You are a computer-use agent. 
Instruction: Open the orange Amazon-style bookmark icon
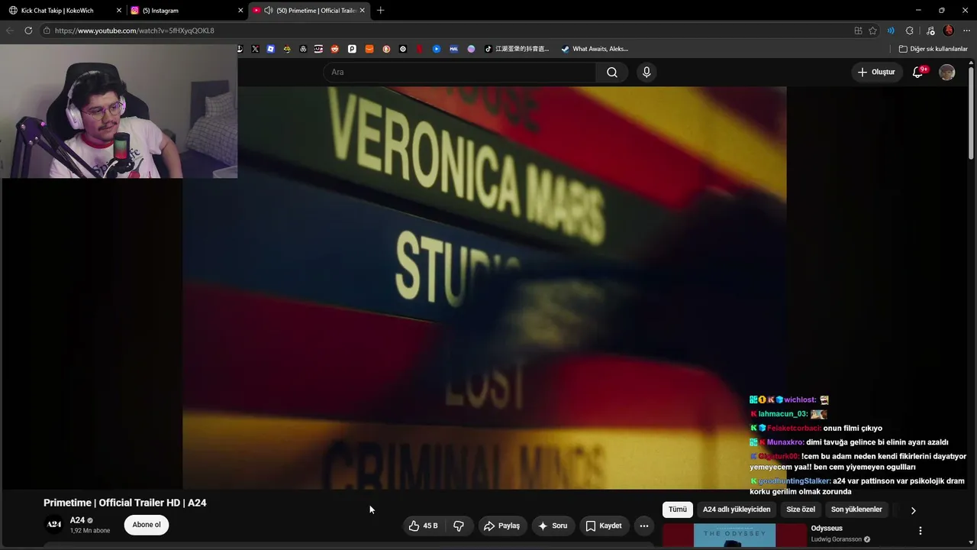369,49
